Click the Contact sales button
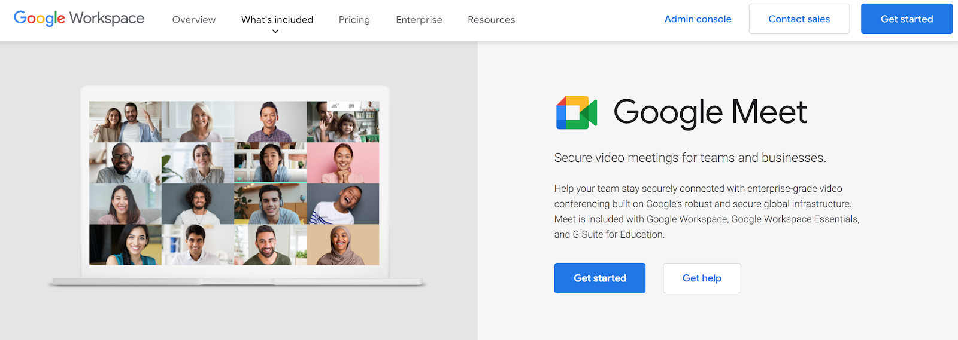The image size is (958, 340). [x=799, y=19]
